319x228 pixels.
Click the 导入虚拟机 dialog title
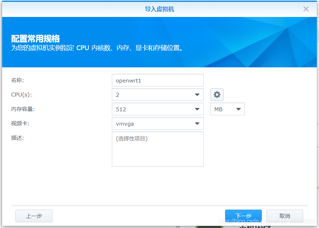point(159,9)
